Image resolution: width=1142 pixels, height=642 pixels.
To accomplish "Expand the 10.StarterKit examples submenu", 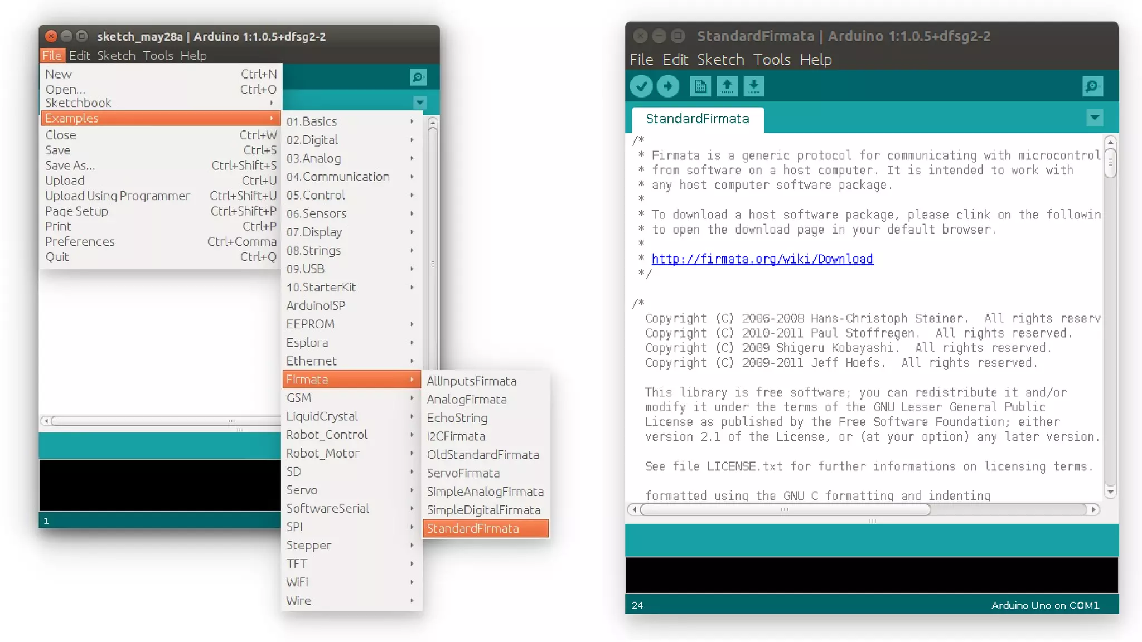I will 352,287.
